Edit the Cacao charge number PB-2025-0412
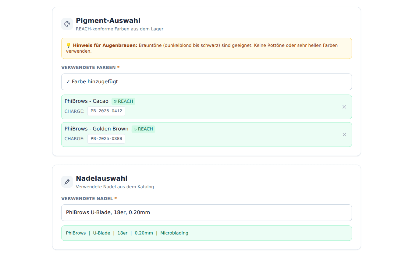Screen dimensions: 412x257 pyautogui.click(x=106, y=111)
